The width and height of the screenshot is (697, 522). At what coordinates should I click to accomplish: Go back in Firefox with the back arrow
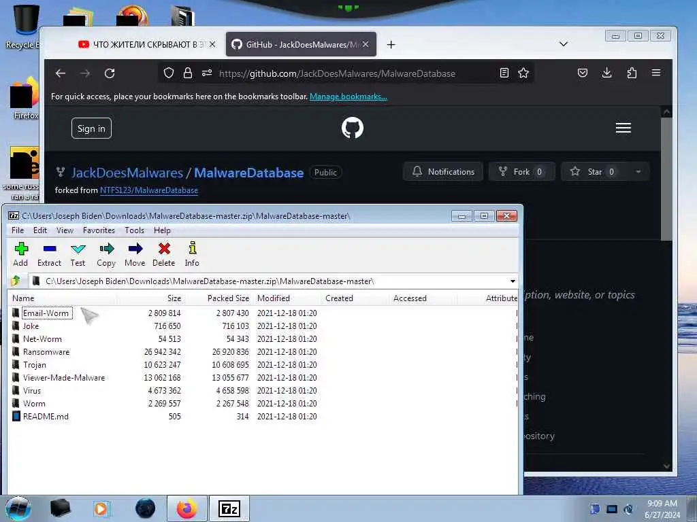click(61, 73)
